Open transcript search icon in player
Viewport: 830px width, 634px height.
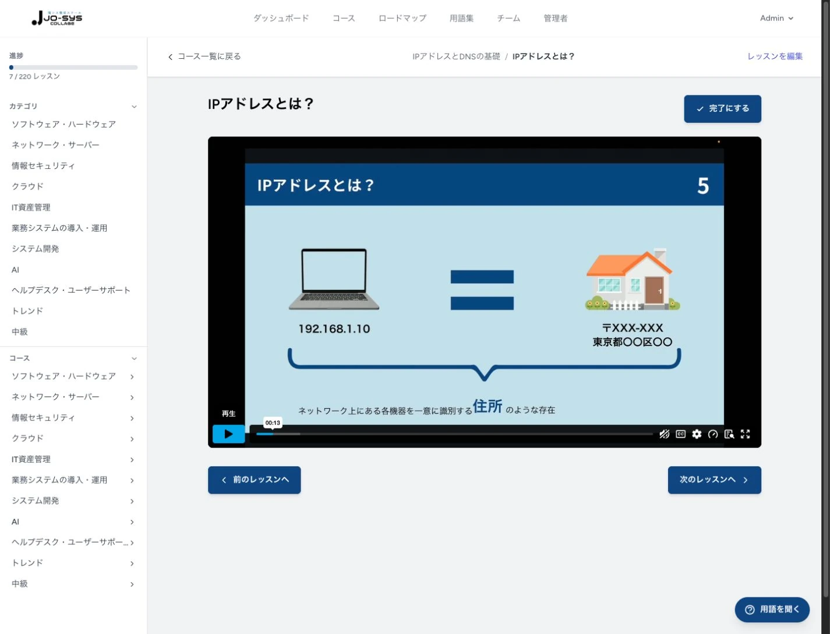[x=729, y=434]
